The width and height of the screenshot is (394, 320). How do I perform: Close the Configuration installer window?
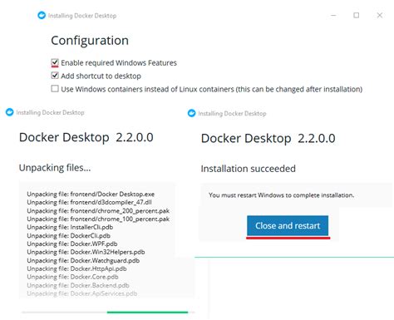380,15
